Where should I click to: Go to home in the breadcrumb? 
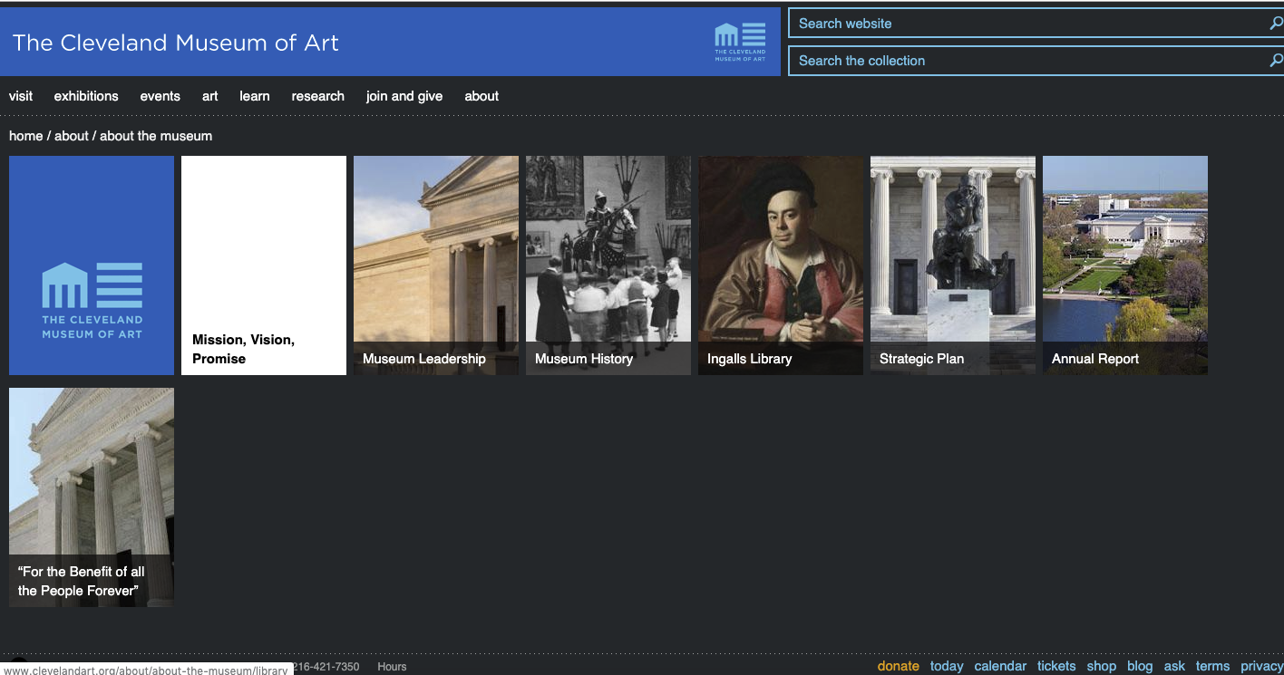coord(26,136)
